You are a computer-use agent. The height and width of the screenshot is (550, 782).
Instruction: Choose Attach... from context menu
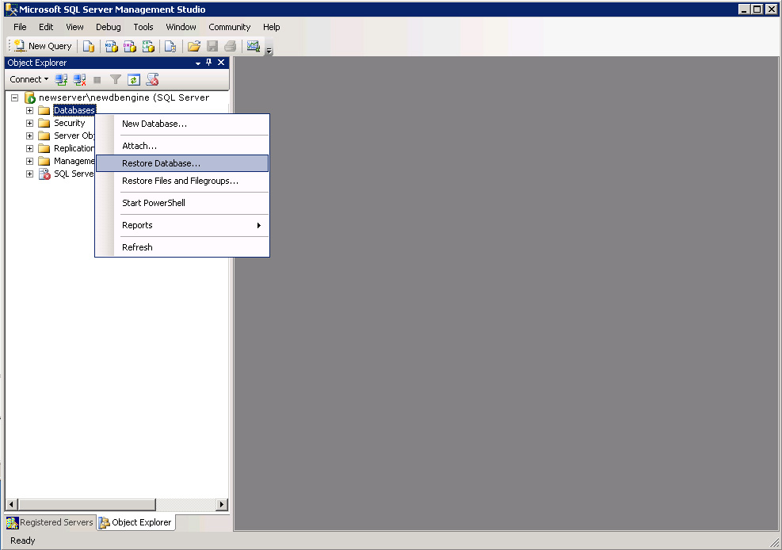tap(182, 146)
